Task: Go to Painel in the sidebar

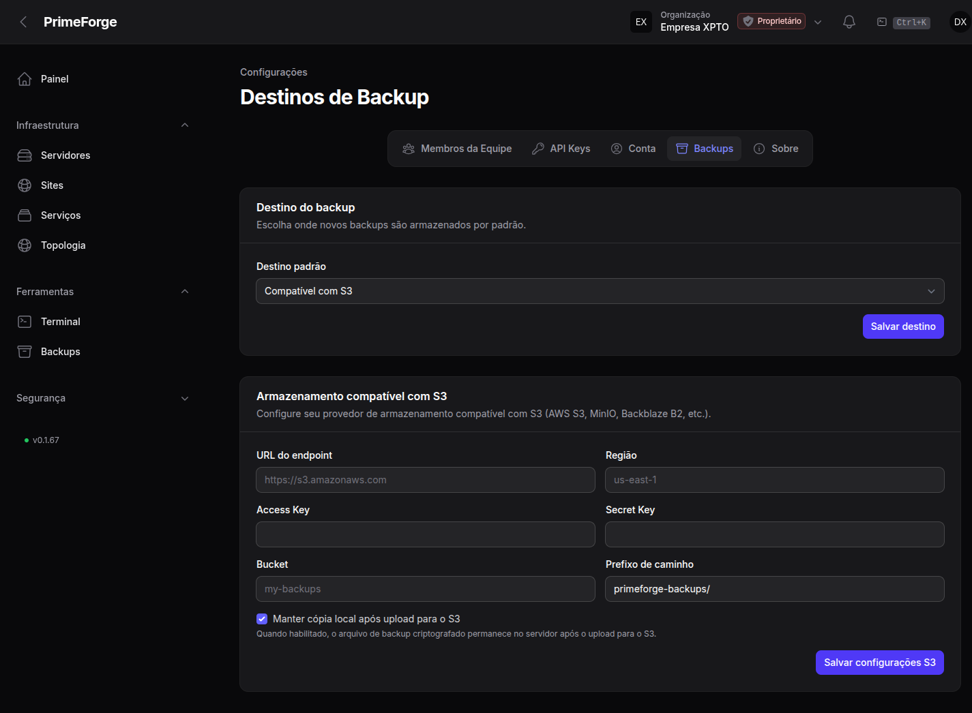Action: (55, 79)
